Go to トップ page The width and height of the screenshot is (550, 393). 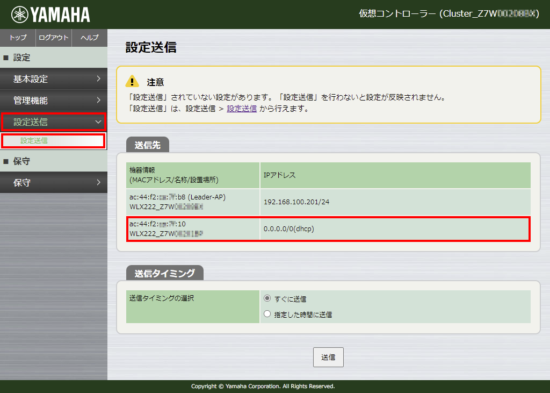tap(18, 38)
